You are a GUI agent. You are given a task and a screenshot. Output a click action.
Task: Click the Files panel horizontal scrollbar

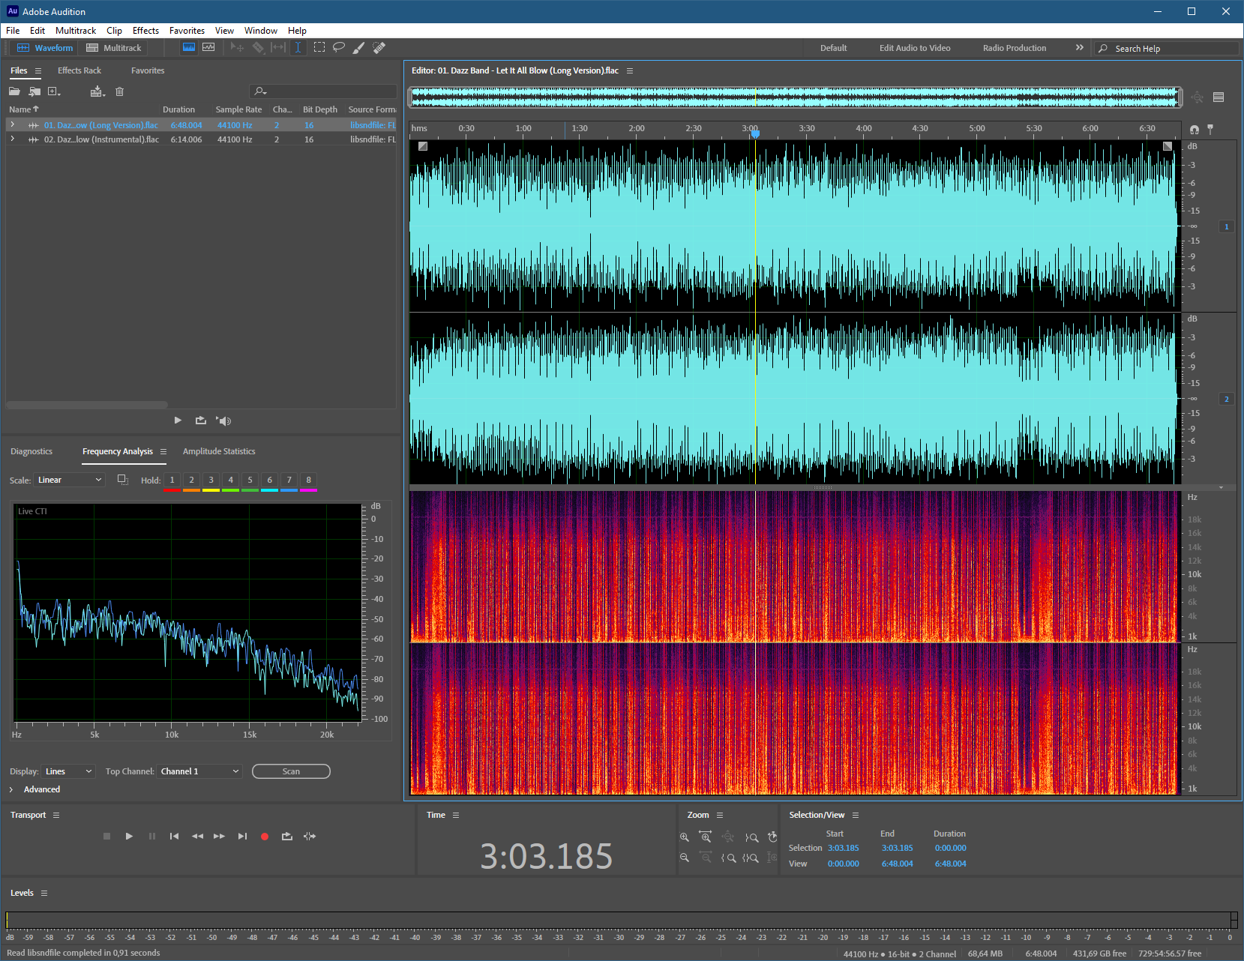tap(87, 405)
